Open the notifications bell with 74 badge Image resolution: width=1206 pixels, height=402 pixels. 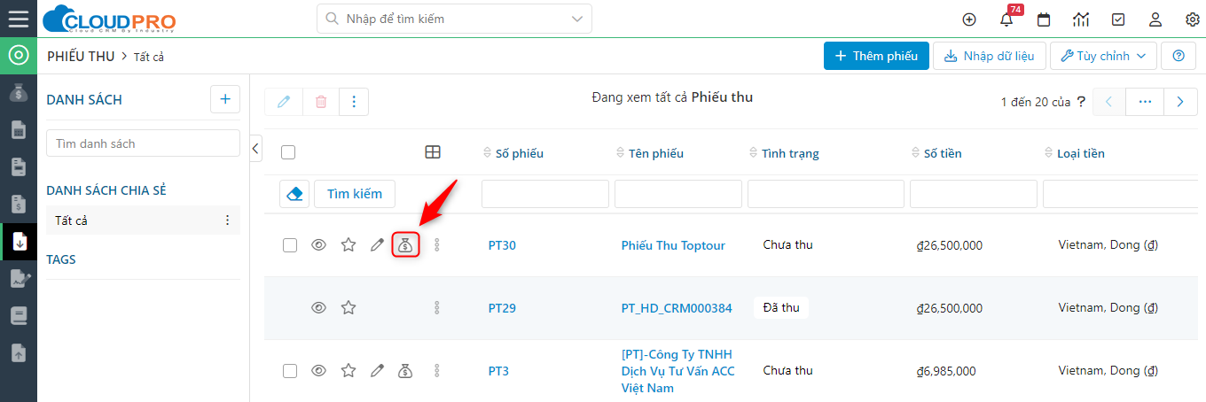click(1006, 19)
